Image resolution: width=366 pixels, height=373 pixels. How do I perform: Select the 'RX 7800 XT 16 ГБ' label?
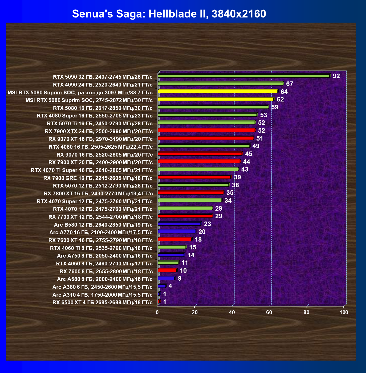click(x=98, y=194)
